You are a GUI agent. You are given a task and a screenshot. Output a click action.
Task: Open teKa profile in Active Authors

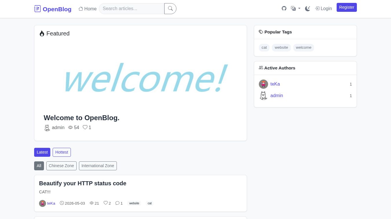275,84
